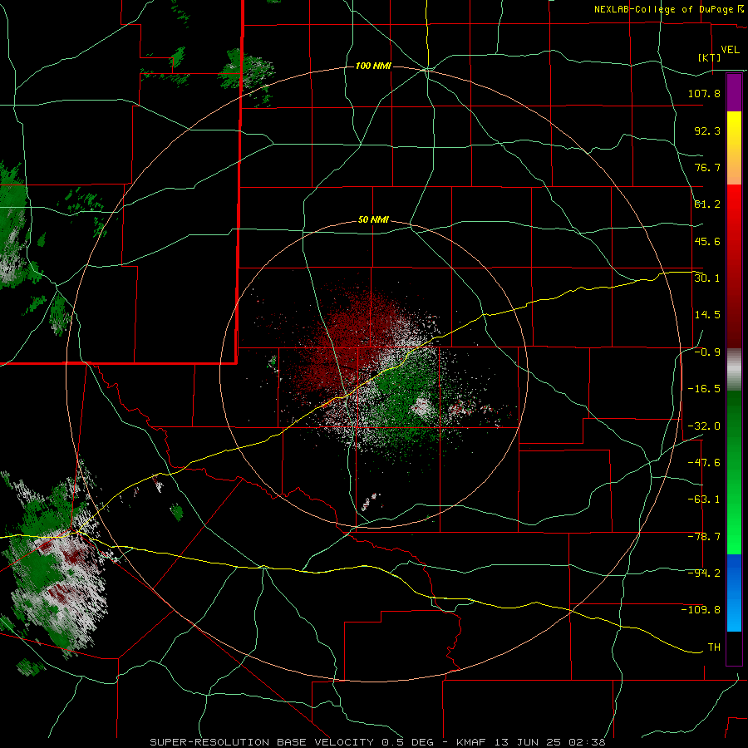Click the yellow-orange segment of velocity color bar
748x748 pixels.
[734, 148]
